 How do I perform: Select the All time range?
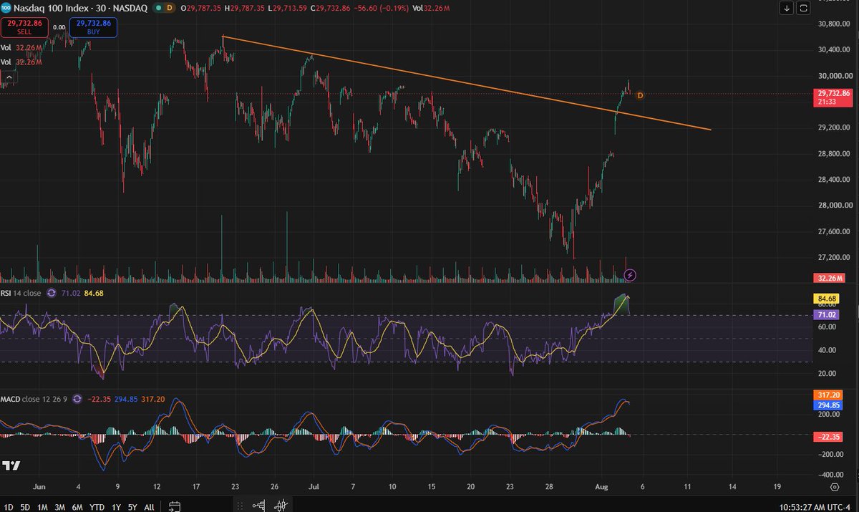149,507
